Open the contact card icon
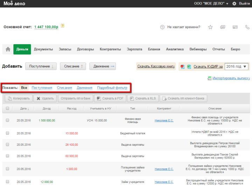Image resolution: width=252 pixels, height=186 pixels. coord(235,27)
